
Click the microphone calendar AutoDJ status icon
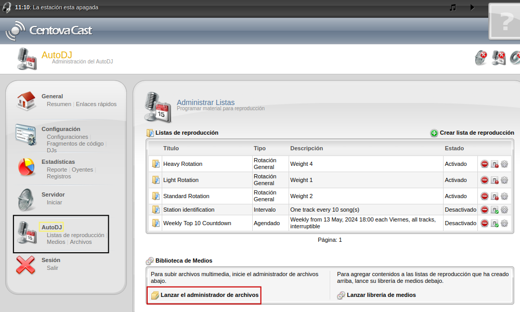(499, 58)
